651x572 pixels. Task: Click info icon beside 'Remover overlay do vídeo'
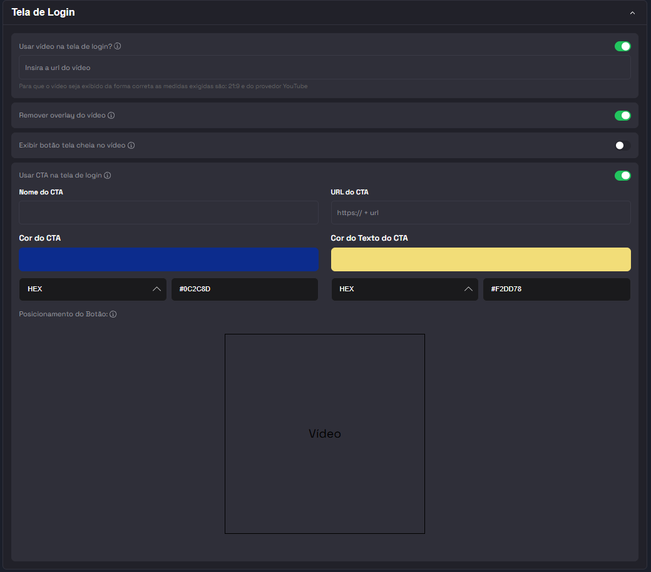111,116
